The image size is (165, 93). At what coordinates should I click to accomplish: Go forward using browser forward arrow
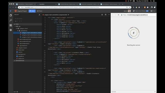[13, 7]
